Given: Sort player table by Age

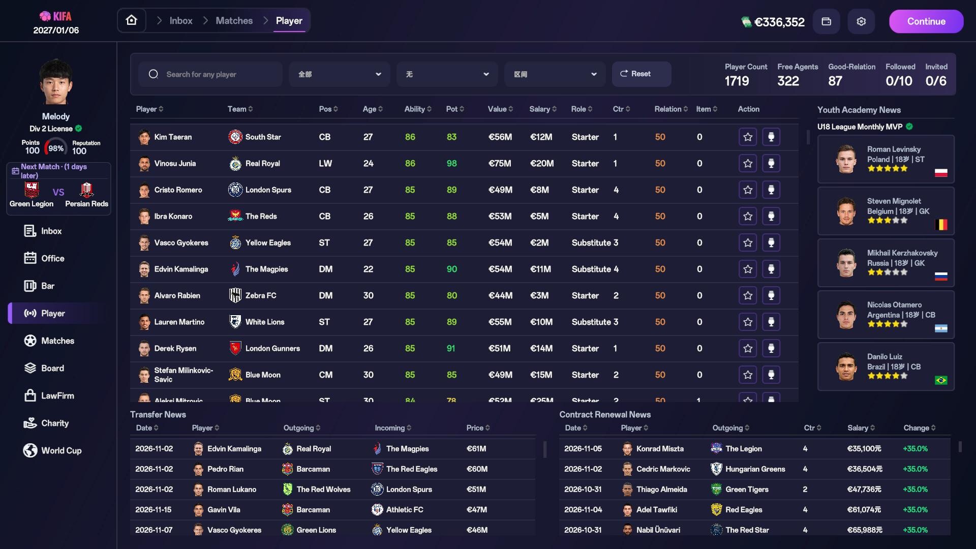Looking at the screenshot, I should coord(373,109).
